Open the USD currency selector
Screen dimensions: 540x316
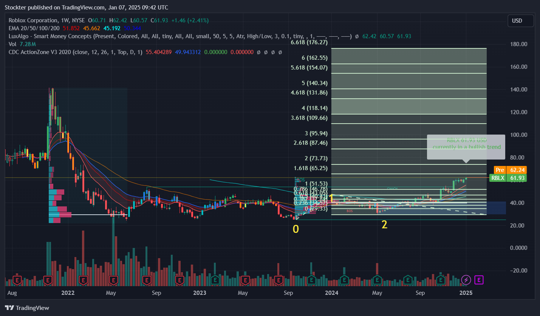click(x=520, y=21)
